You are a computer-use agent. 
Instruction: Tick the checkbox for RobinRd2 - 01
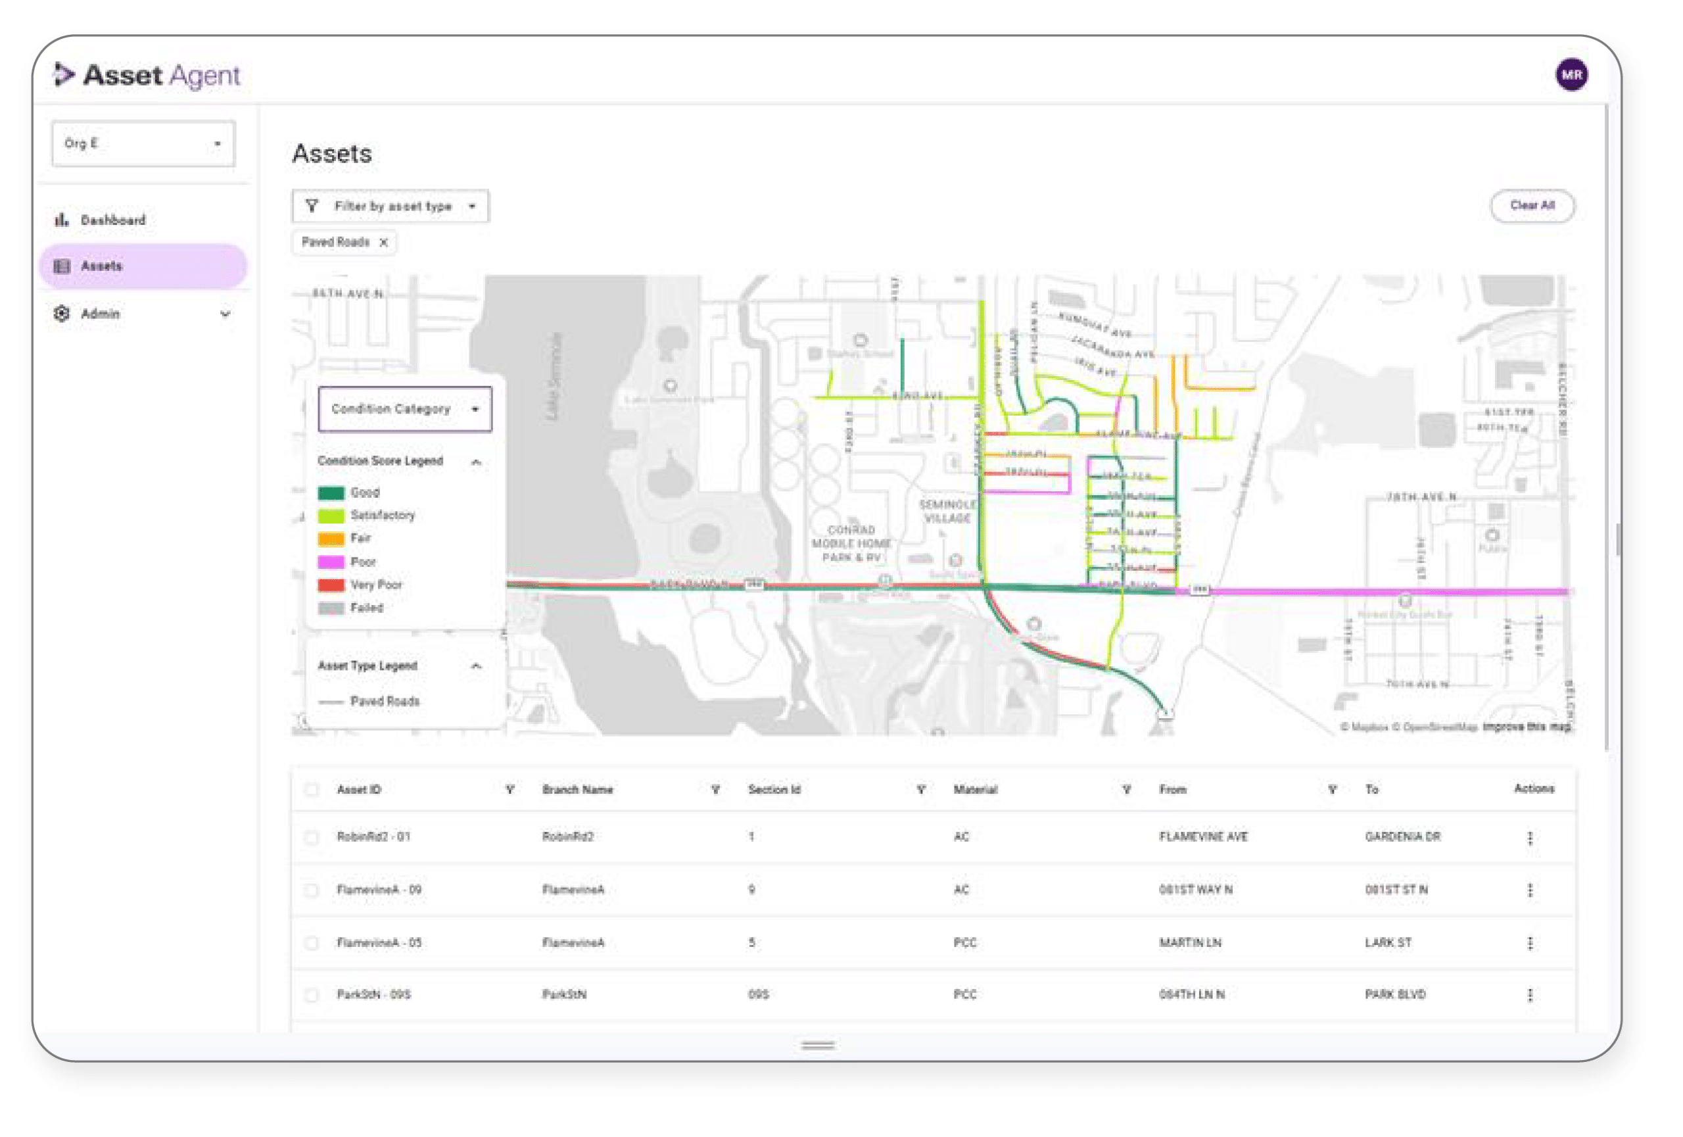coord(312,837)
